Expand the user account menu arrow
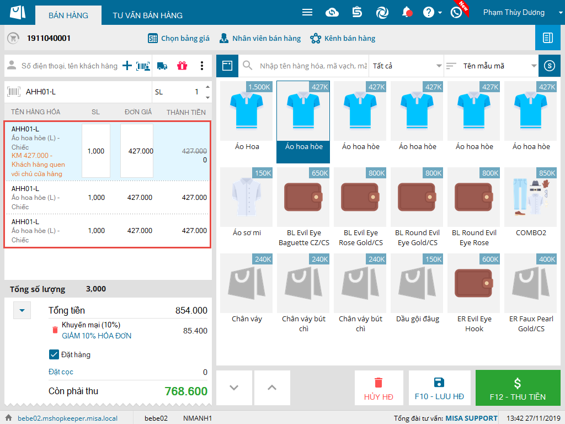Image resolution: width=565 pixels, height=424 pixels. click(561, 13)
